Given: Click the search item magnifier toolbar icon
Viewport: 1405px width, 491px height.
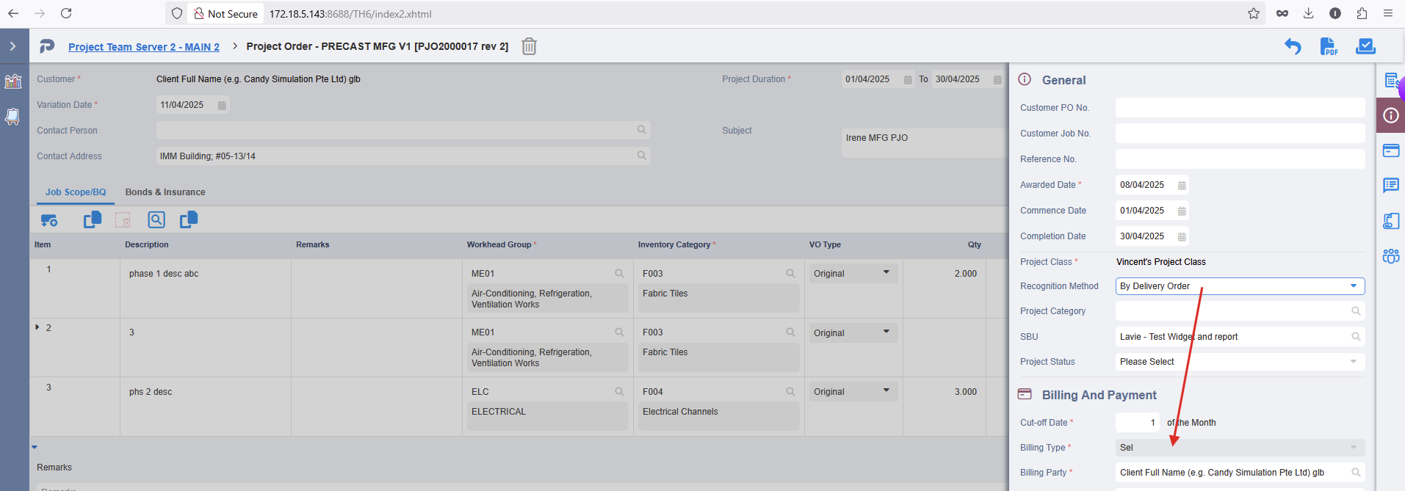Looking at the screenshot, I should coord(156,219).
